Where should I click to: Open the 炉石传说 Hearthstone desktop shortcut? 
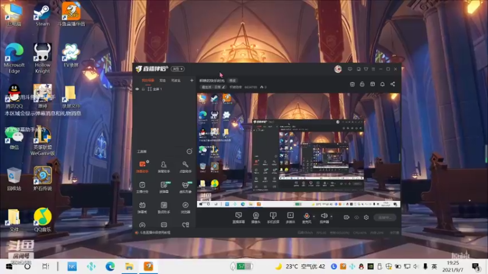(x=42, y=178)
